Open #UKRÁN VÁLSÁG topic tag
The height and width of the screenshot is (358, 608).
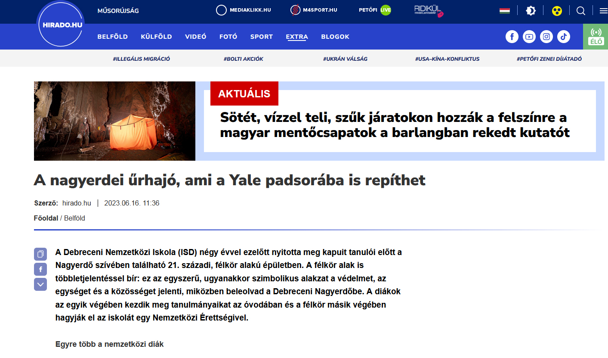pos(345,59)
